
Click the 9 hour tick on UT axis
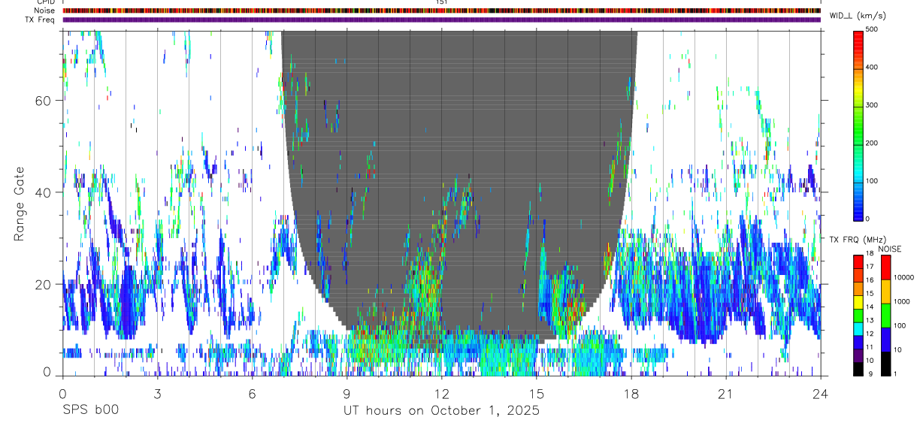tap(347, 394)
